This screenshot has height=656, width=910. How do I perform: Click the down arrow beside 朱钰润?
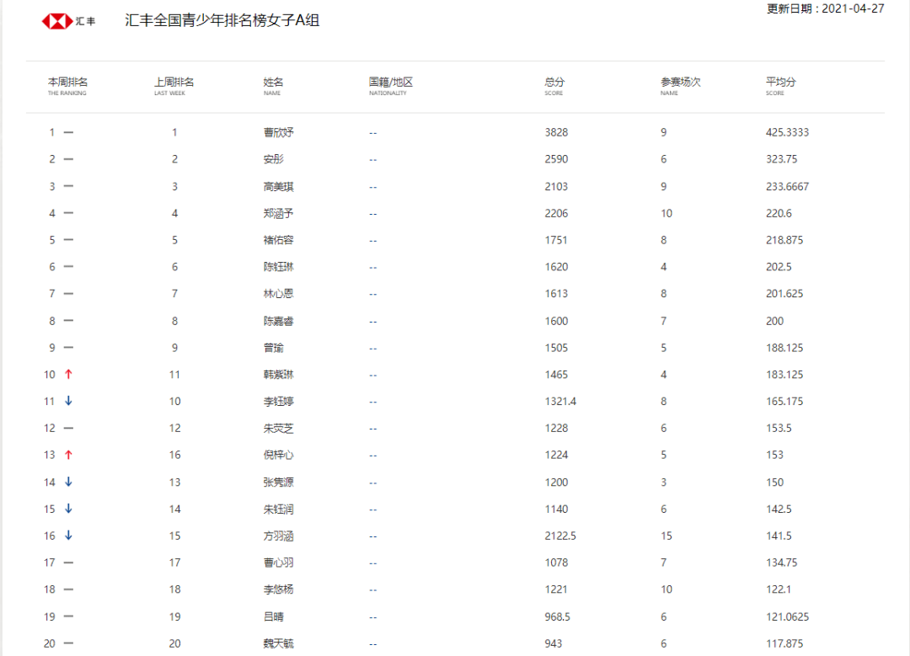(67, 509)
